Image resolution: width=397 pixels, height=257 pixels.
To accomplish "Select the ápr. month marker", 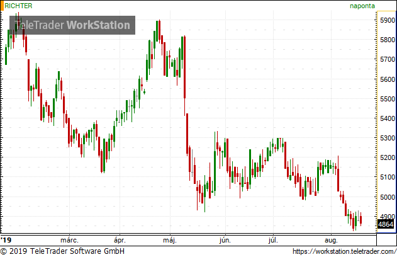I will pos(120,240).
